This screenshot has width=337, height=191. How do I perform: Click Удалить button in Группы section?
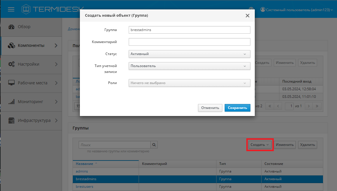[307, 145]
